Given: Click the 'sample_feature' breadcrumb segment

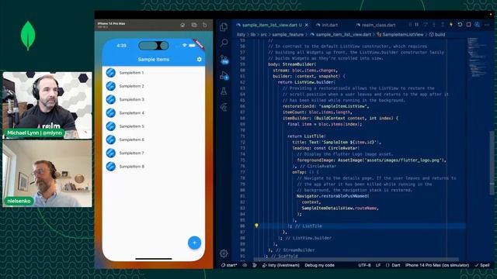Looking at the screenshot, I should click(x=287, y=34).
